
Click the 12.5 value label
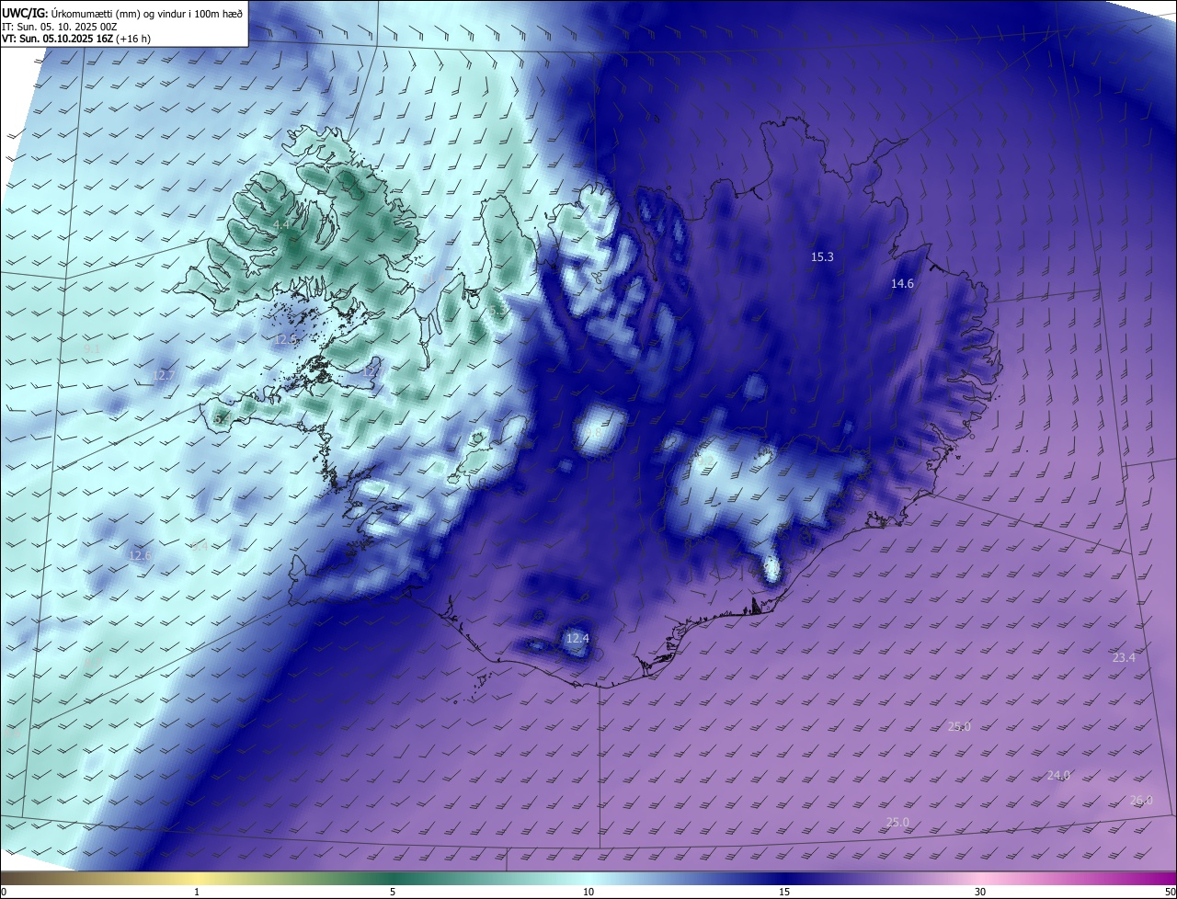point(286,340)
